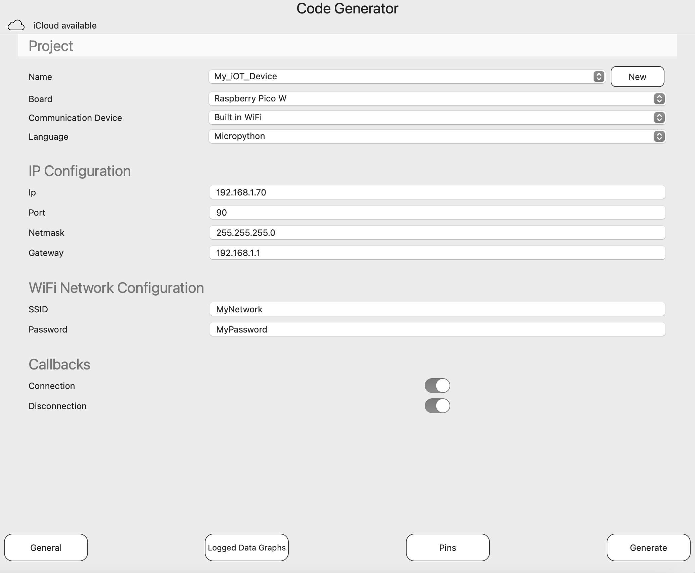Image resolution: width=695 pixels, height=573 pixels.
Task: Click the Port field showing 90
Action: tap(436, 212)
